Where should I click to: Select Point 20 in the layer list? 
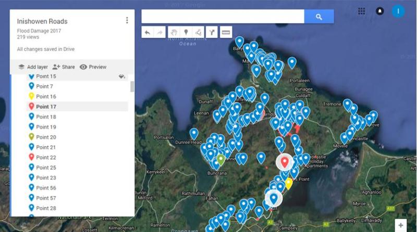(46, 137)
